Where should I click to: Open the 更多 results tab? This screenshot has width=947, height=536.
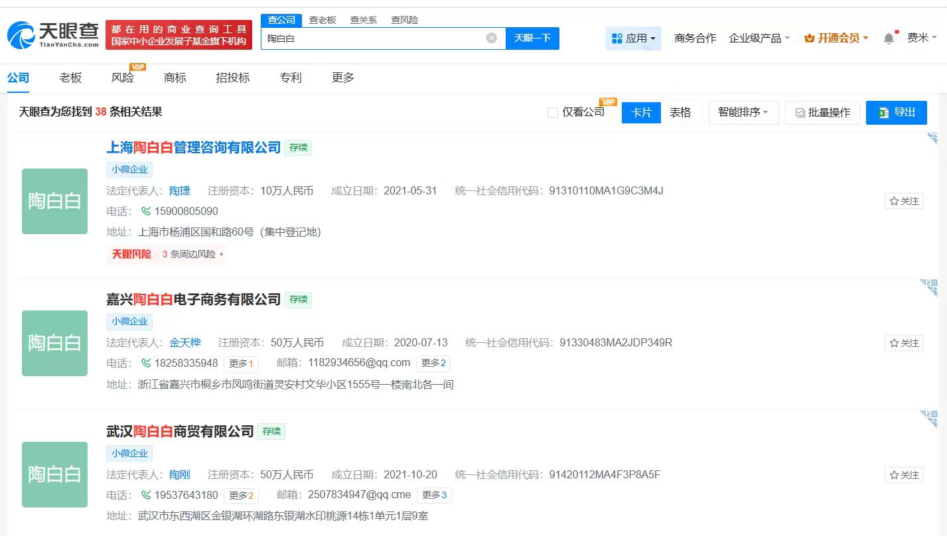[343, 78]
